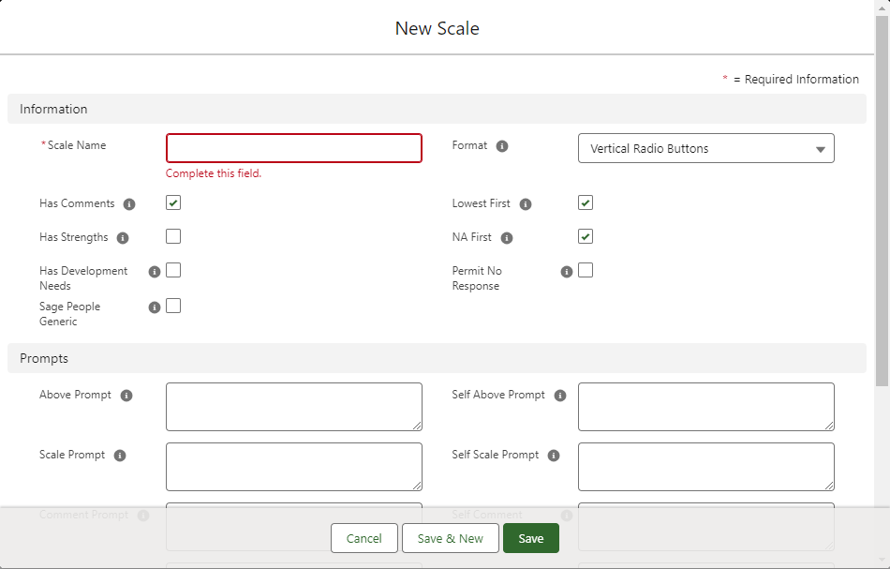Screen dimensions: 890x569
Task: Cancel the New Scale dialog
Action: [x=363, y=538]
